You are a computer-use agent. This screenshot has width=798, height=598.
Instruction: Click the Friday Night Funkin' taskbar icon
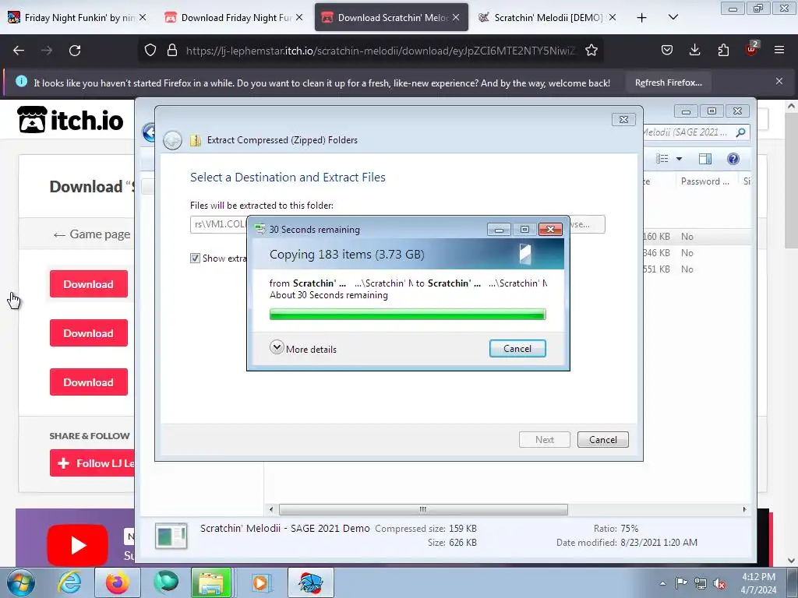click(311, 582)
